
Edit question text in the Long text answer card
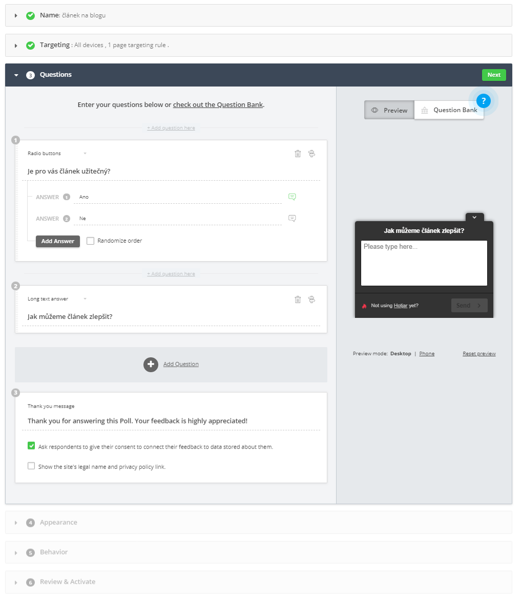171,316
